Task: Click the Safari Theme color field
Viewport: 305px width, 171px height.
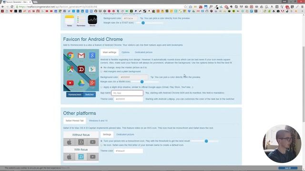Action: (x=128, y=151)
